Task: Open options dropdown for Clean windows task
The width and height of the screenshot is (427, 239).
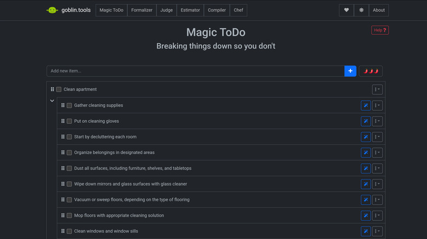Action: coord(377,231)
